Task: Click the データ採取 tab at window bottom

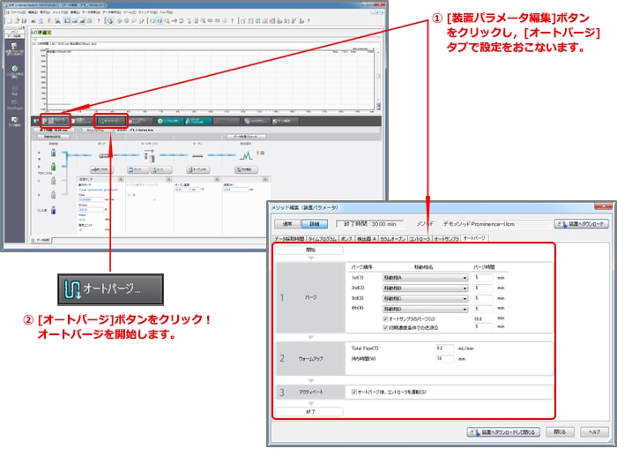Action: pos(41,240)
